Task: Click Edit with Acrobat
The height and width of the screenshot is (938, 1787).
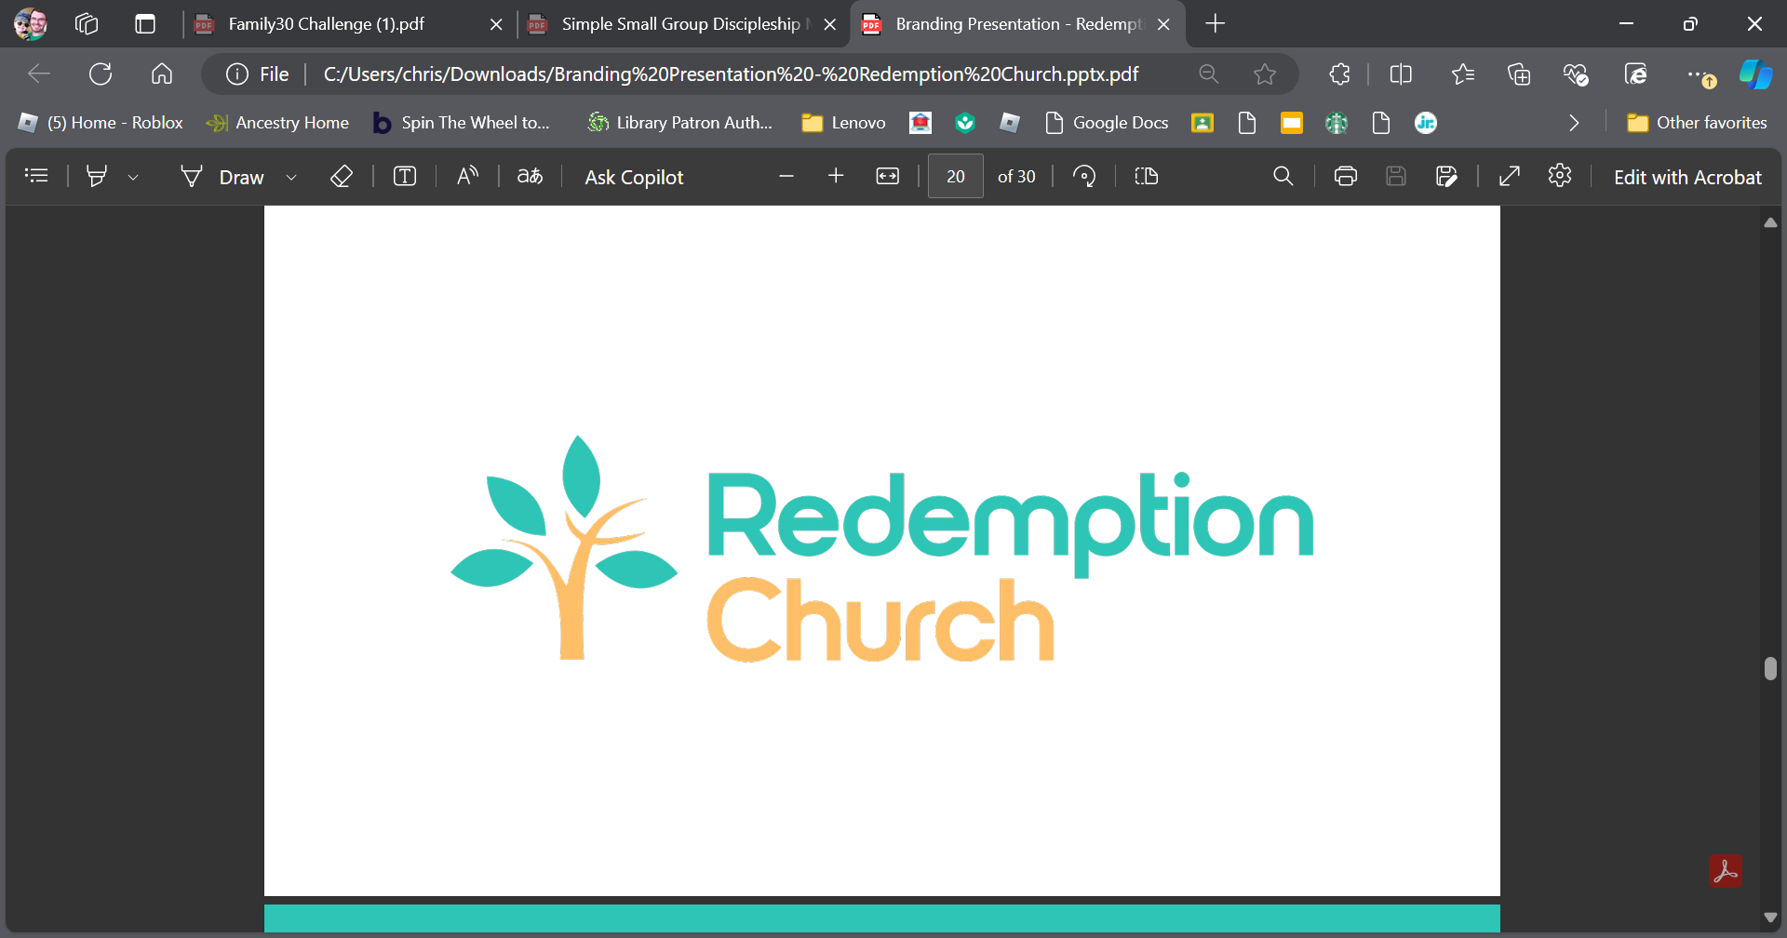Action: pos(1686,178)
